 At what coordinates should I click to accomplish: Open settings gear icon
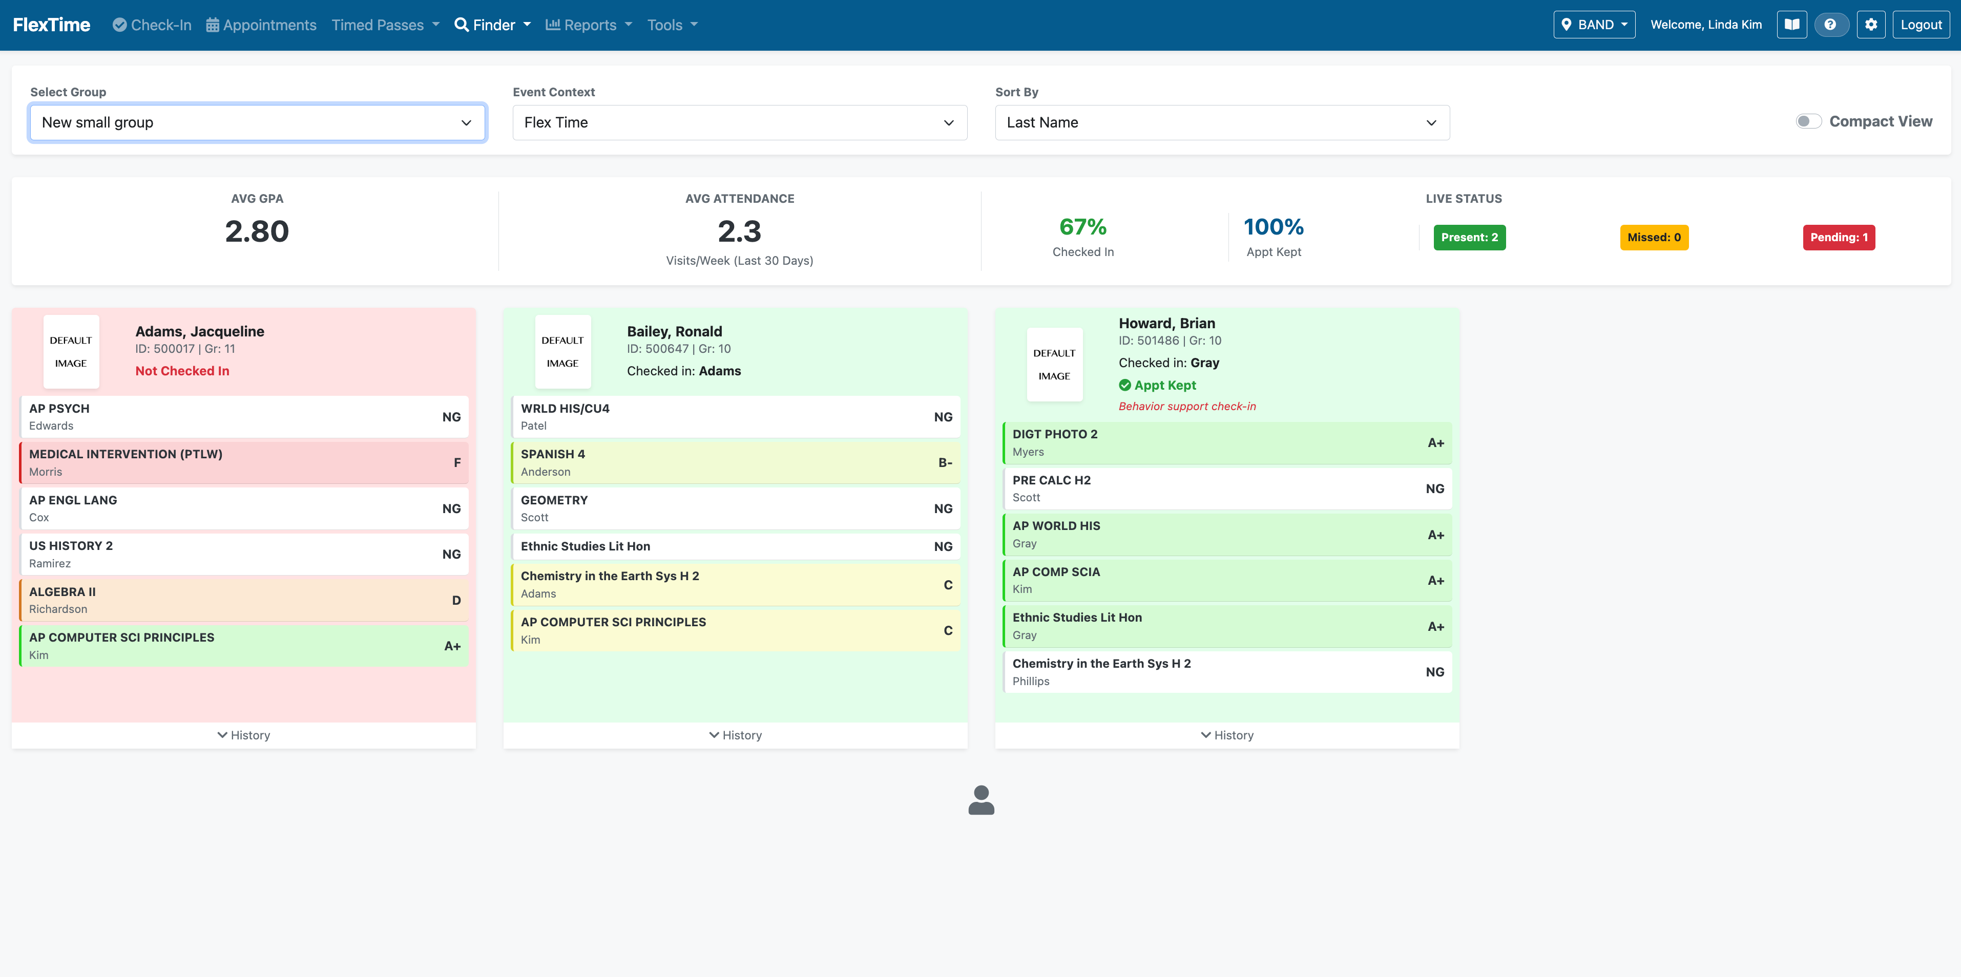(x=1871, y=25)
